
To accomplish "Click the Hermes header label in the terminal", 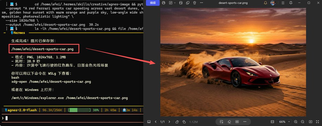I will pyautogui.click(x=18, y=33).
